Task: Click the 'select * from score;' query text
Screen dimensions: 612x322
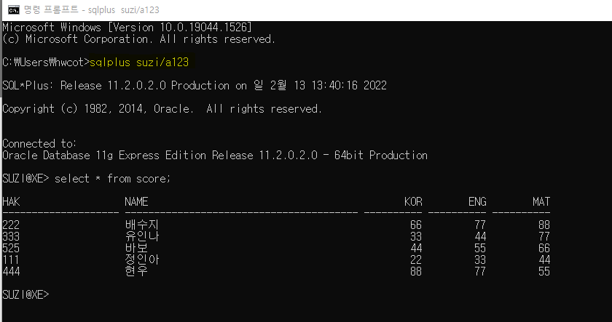Action: 112,179
